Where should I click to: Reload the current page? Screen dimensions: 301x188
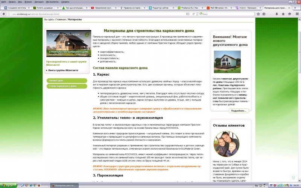point(193,14)
